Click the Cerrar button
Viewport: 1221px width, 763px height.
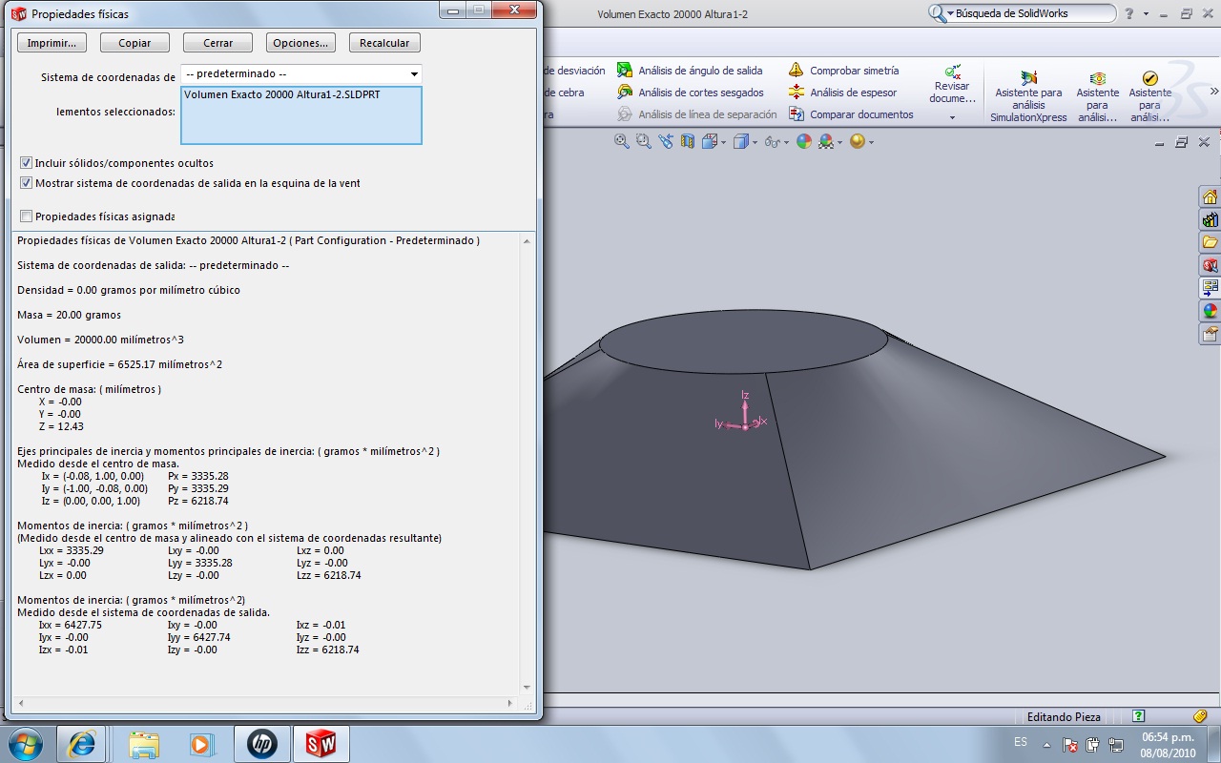coord(217,43)
